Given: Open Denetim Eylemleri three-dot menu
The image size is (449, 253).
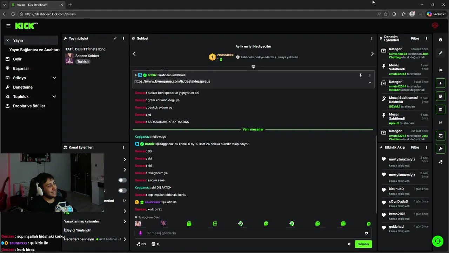Looking at the screenshot, I should click(x=427, y=38).
